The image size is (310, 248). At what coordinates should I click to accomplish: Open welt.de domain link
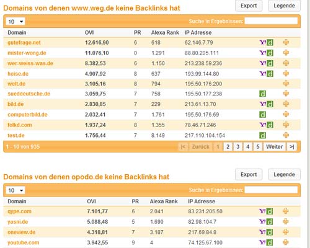coord(16,84)
